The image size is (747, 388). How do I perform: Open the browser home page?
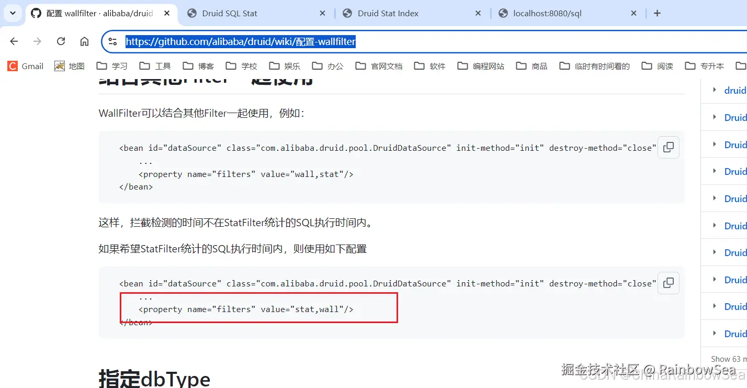(84, 41)
